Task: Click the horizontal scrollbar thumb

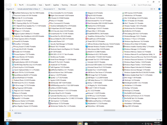Action: (110, 110)
